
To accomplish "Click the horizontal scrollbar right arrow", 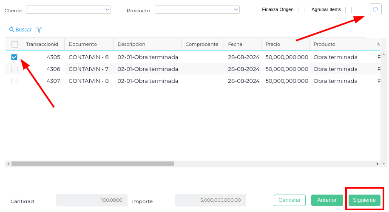I will 377,164.
